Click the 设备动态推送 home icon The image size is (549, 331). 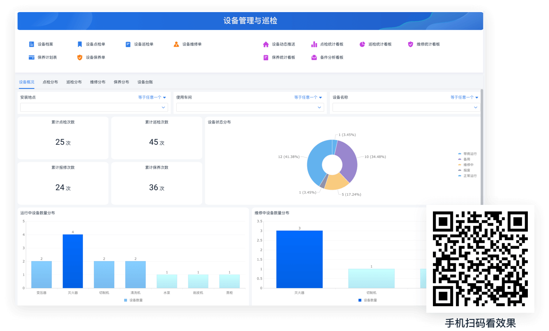(x=266, y=44)
